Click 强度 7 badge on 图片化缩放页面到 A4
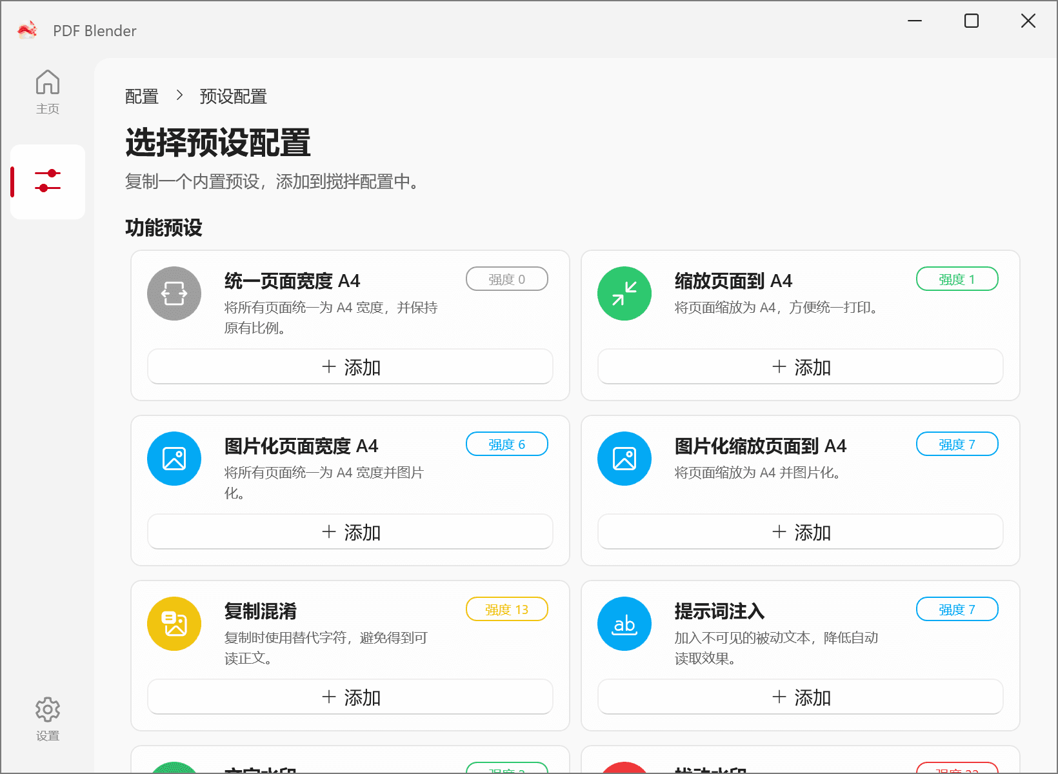 957,444
